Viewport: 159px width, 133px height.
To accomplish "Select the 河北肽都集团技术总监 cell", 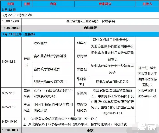I will [112, 82].
